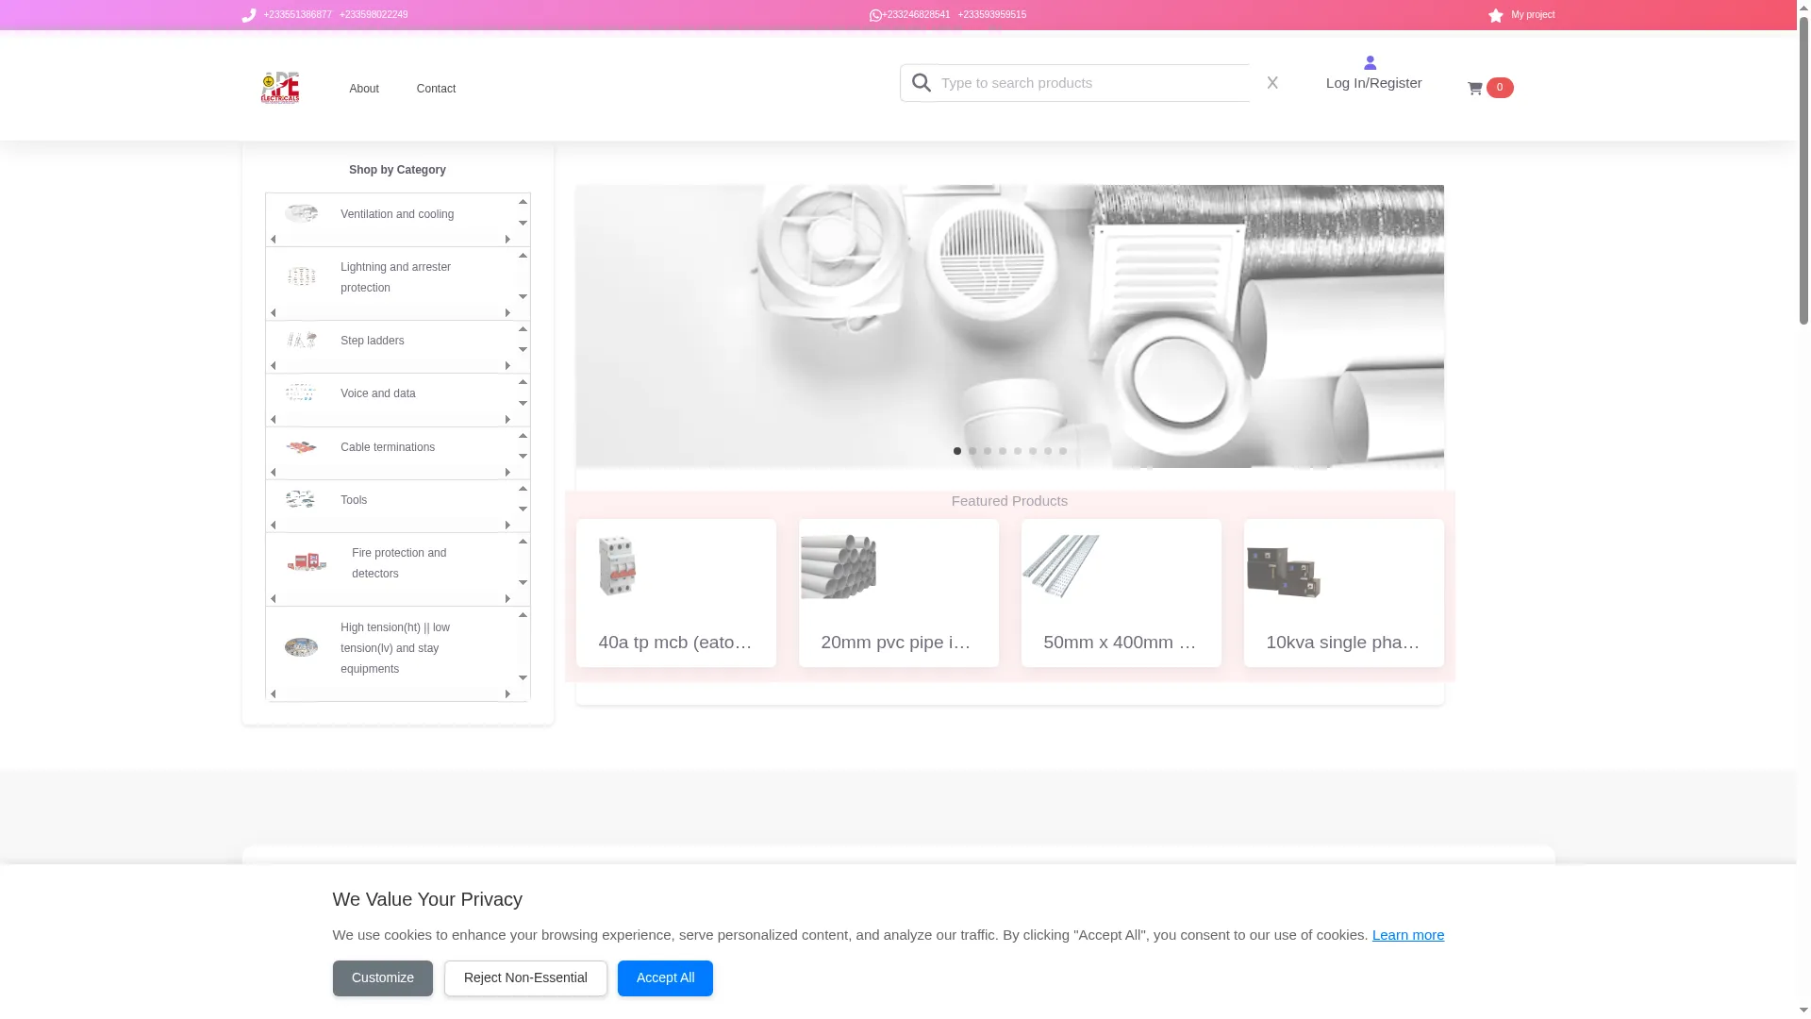The height and width of the screenshot is (1019, 1811).
Task: Go to eighth carousel slide dot
Action: point(1063,451)
